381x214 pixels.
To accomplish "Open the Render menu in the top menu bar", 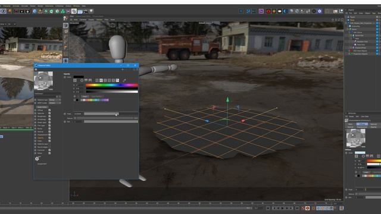I will [40, 6].
